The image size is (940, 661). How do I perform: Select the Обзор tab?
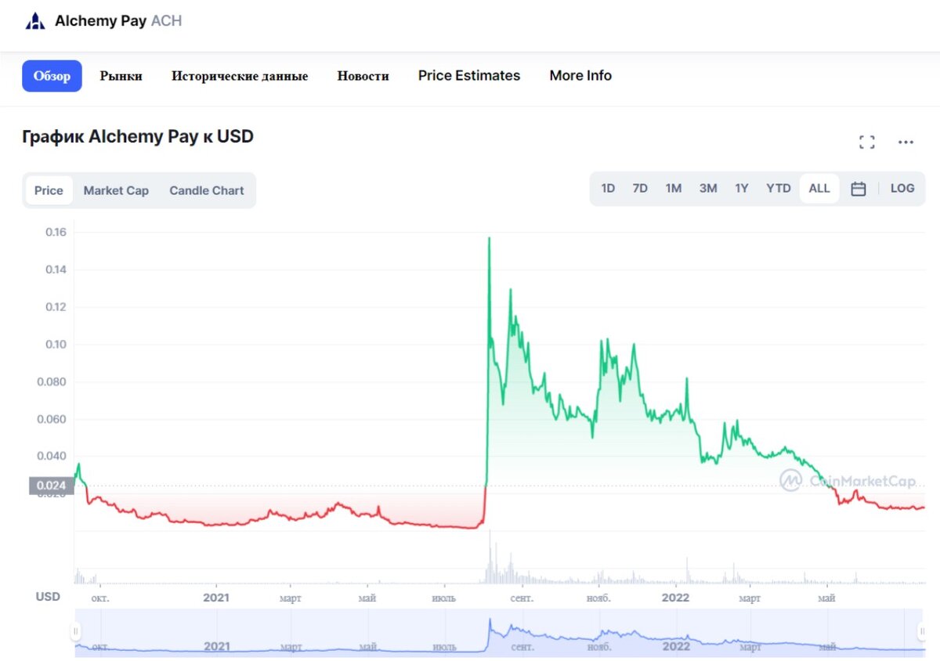tap(52, 76)
